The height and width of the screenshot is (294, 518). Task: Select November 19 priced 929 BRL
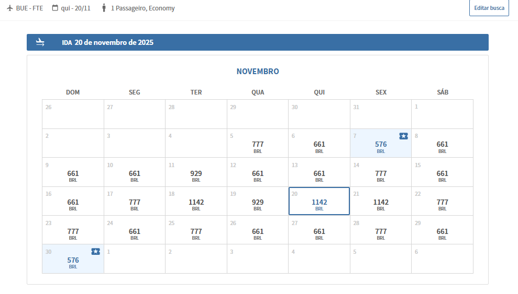tap(258, 201)
